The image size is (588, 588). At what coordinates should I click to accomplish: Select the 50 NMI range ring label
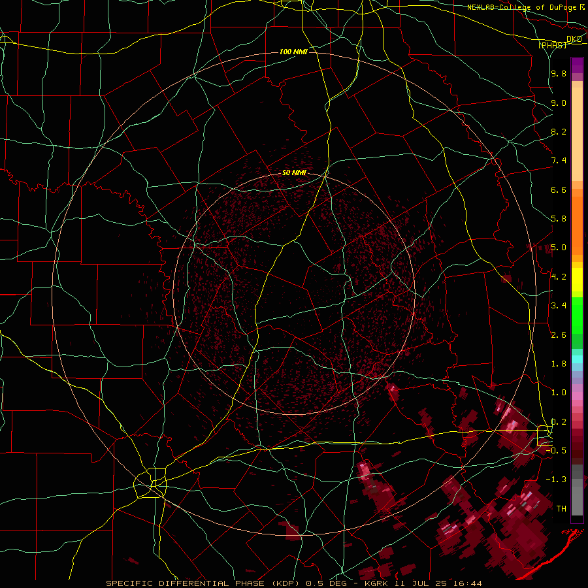294,173
